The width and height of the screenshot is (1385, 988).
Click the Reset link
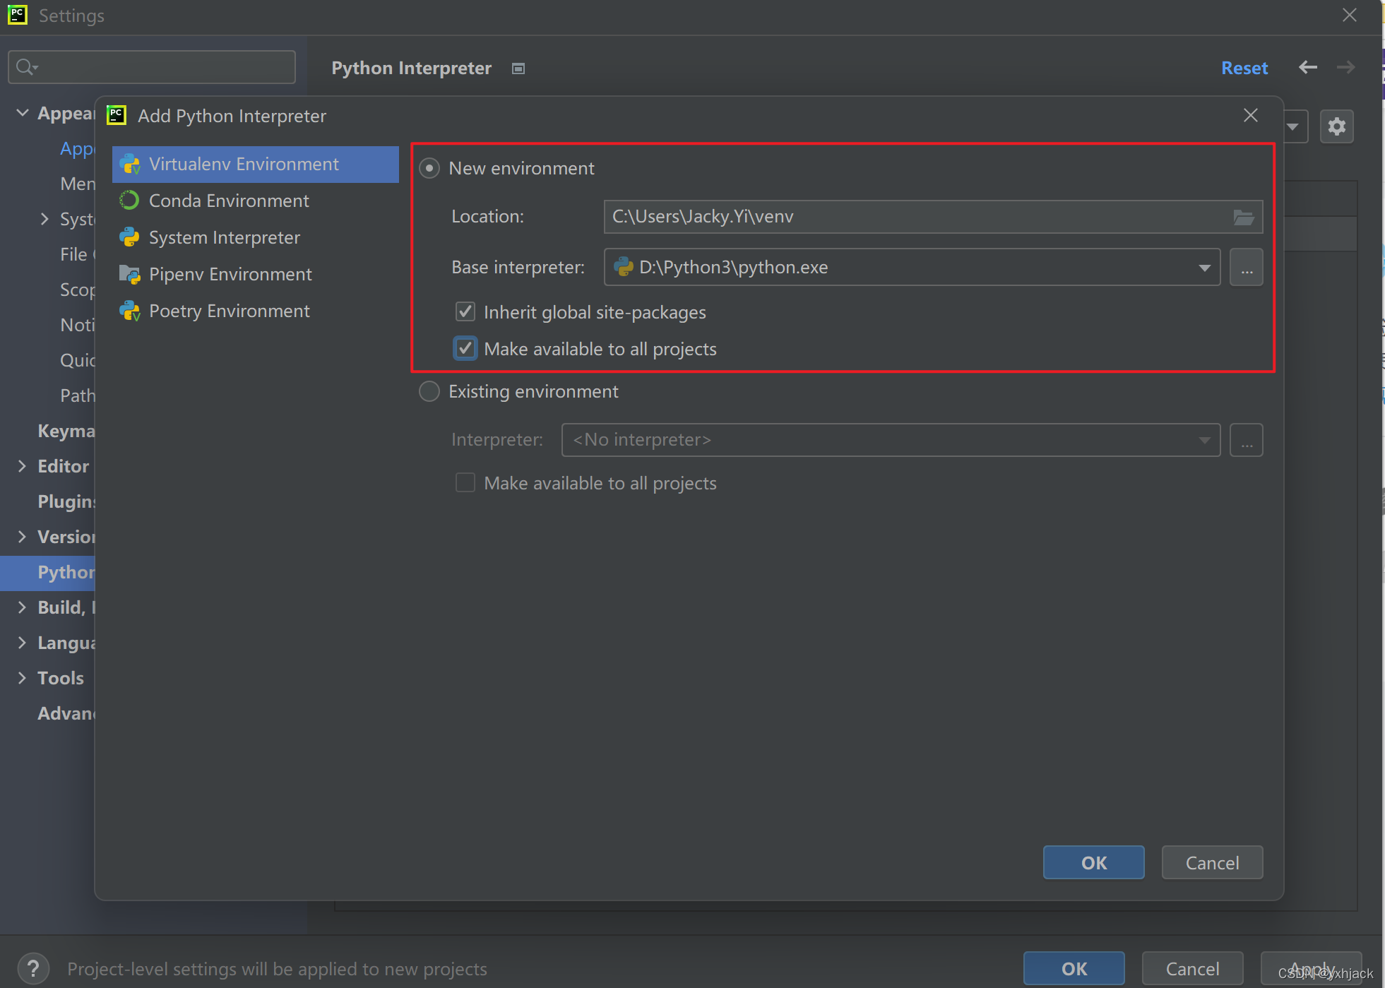coord(1244,68)
